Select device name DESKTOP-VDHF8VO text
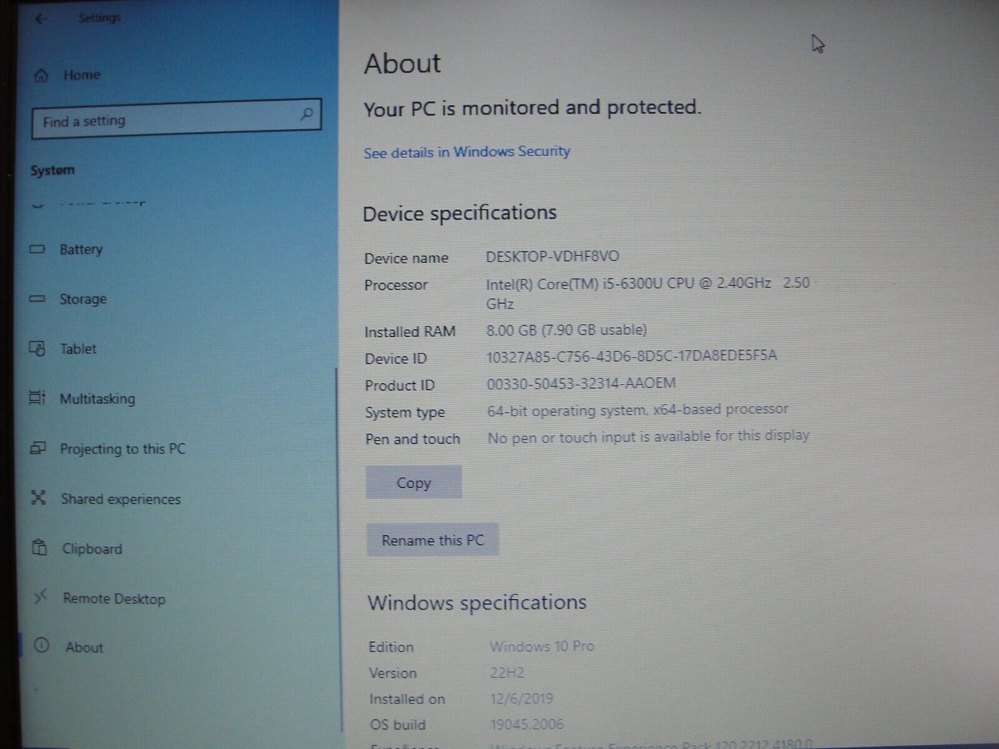The height and width of the screenshot is (749, 999). pos(553,257)
